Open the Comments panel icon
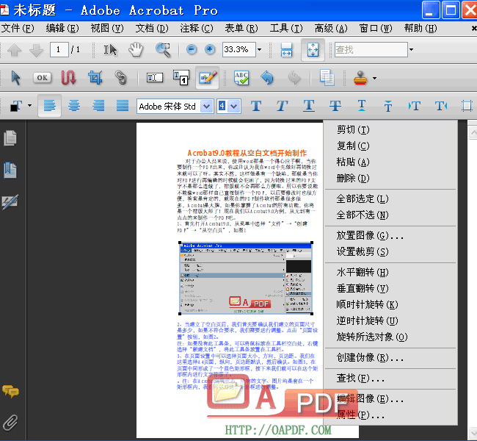 point(10,391)
